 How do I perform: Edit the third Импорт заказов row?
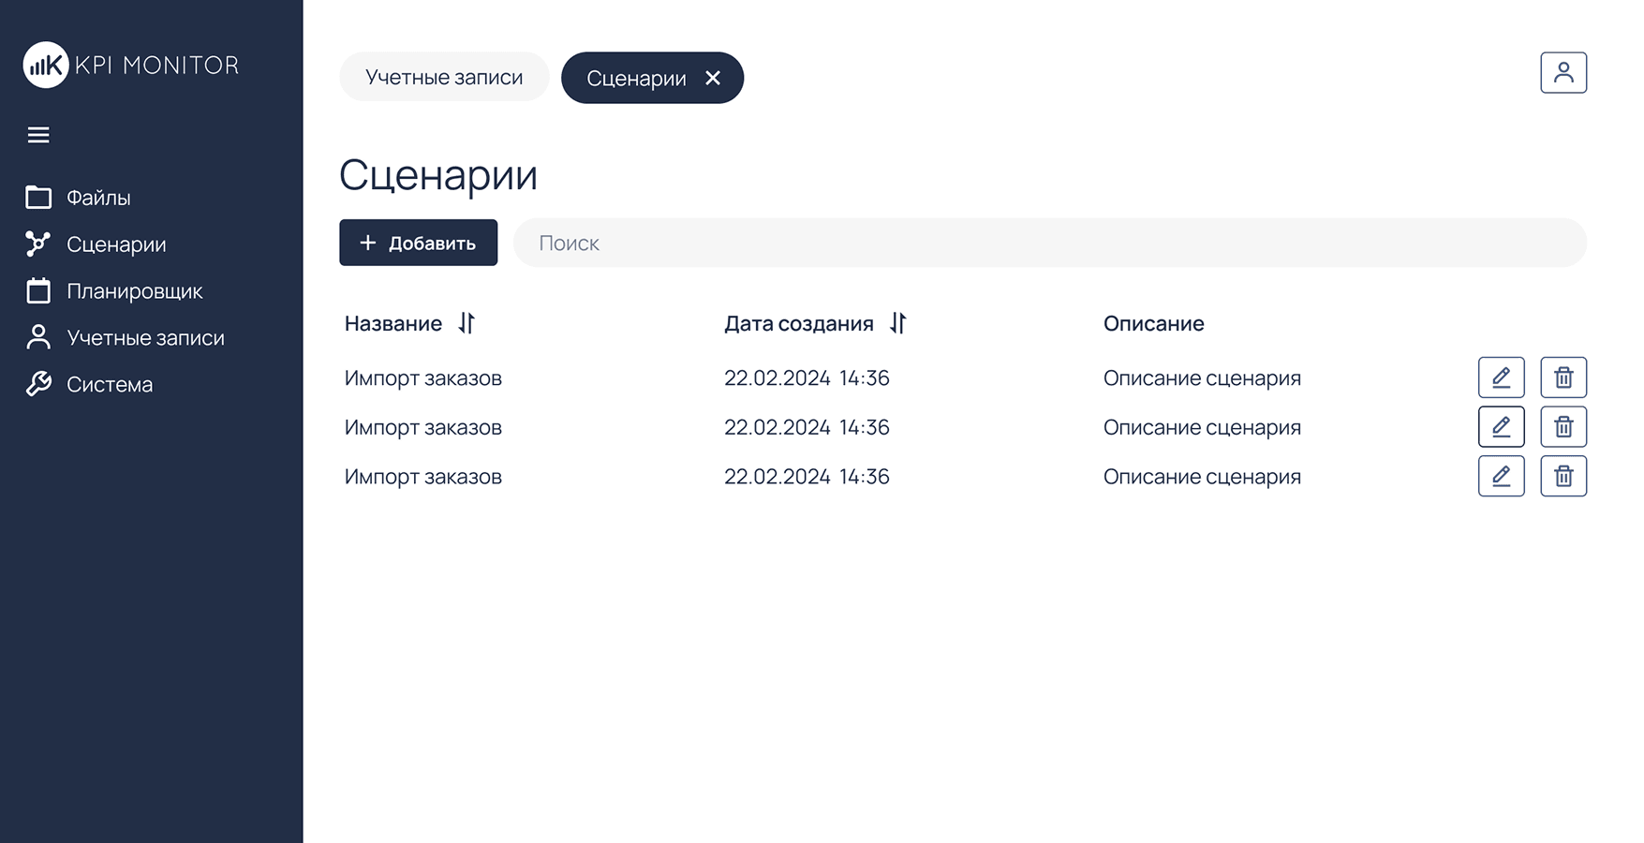point(1502,476)
